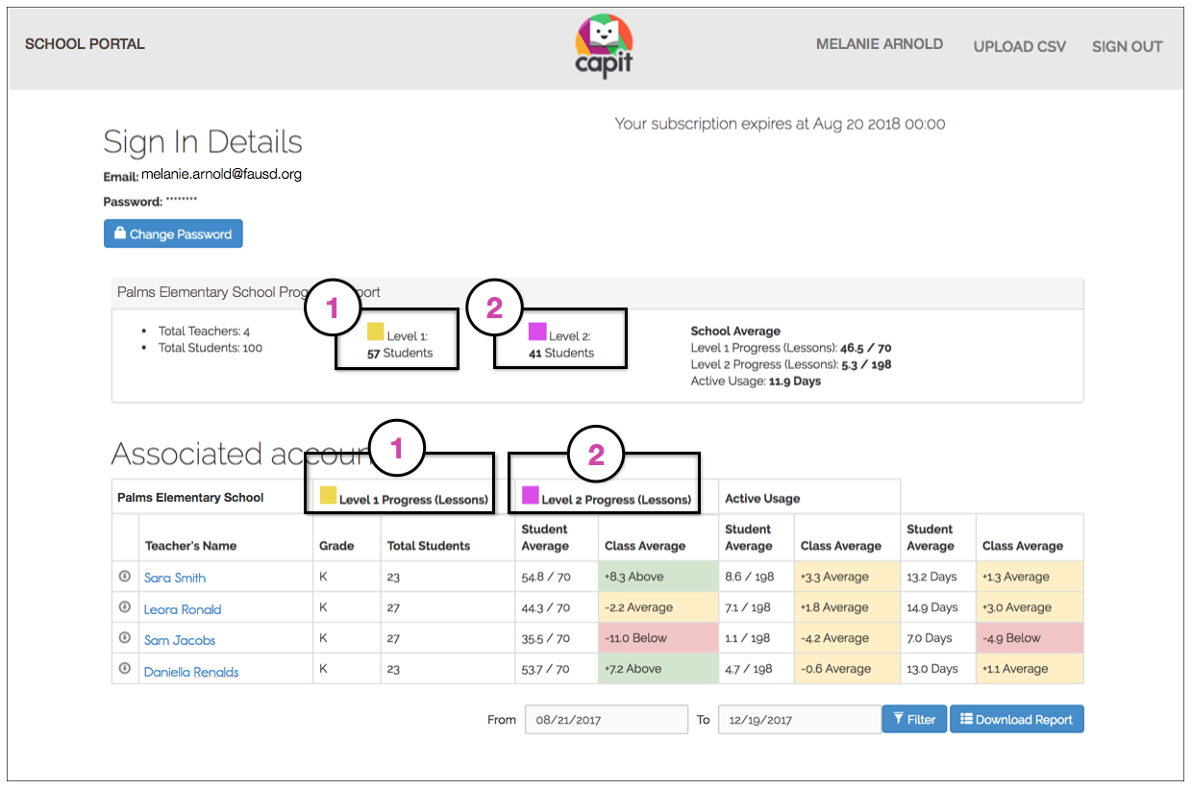Download Sam Jacobs' individual report
The height and width of the screenshot is (790, 1192).
point(125,638)
